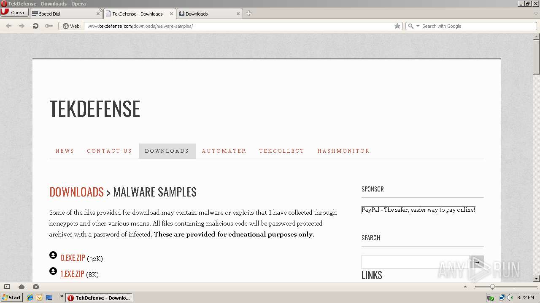Toggle Opera Turbo status bar icon

click(x=36, y=287)
